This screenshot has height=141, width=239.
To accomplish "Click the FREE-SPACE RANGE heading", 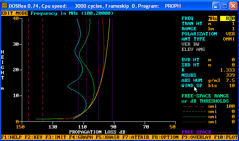I will pos(205,96).
